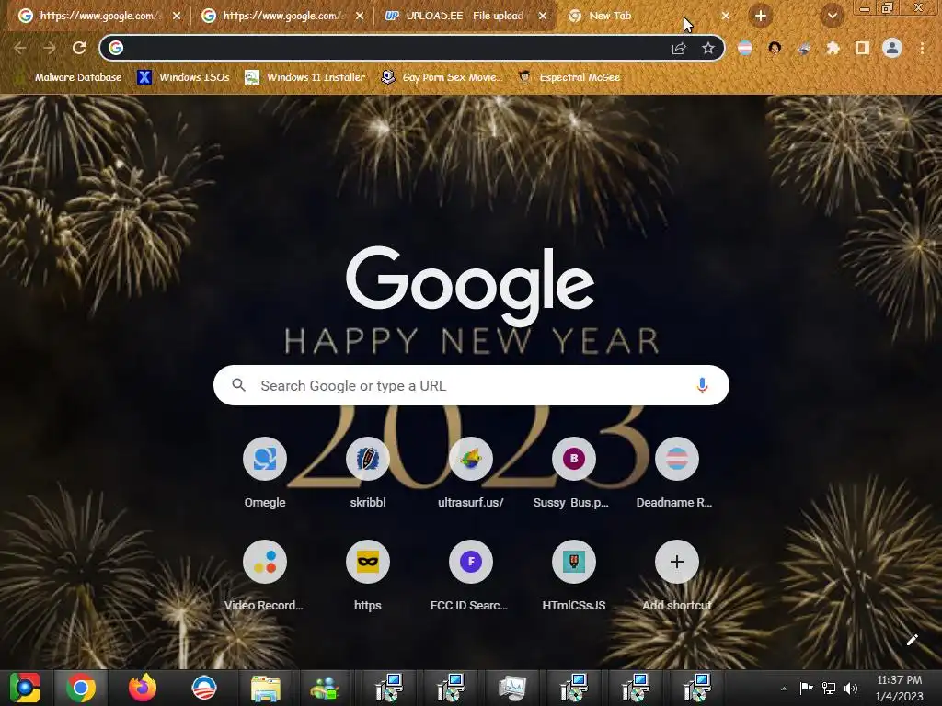The image size is (942, 706).
Task: Open the skribbl shortcut
Action: 368,473
